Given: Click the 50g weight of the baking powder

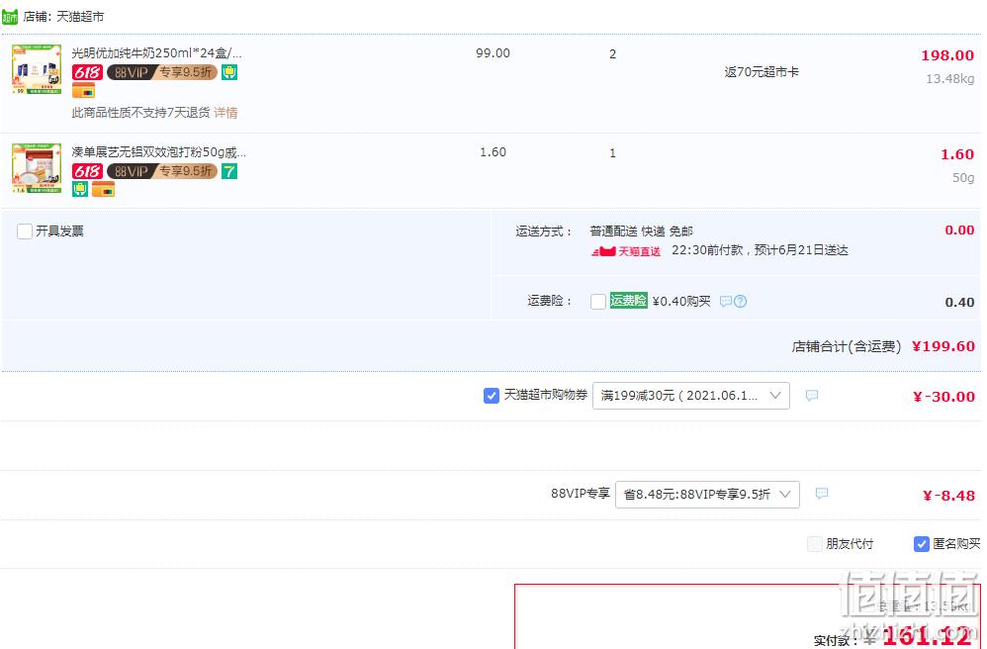Looking at the screenshot, I should (963, 177).
